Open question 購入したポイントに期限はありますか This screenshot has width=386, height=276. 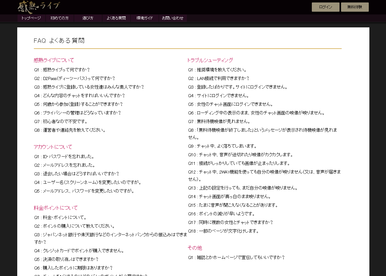[74, 268]
